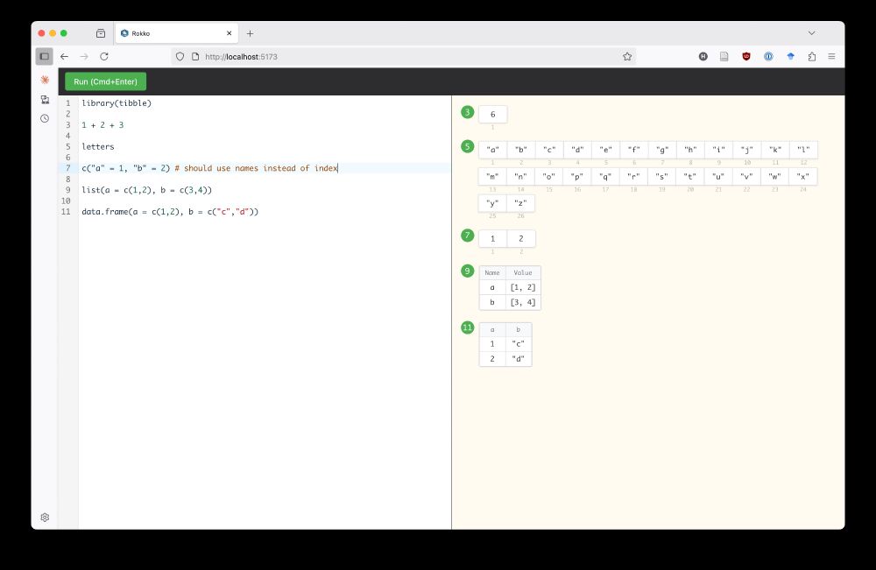This screenshot has height=570, width=876.
Task: Open the list all tabs chevron
Action: [x=811, y=33]
